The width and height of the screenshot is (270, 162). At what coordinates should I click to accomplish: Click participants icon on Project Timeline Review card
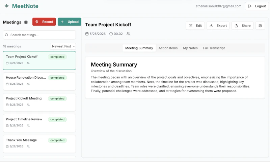point(28,125)
